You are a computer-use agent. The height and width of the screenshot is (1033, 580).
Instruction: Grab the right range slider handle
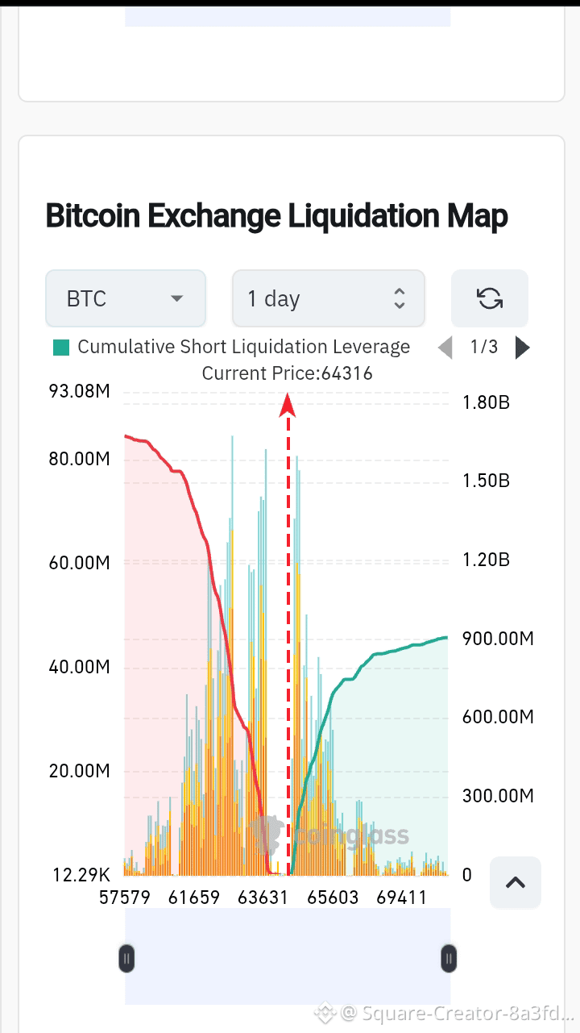point(449,958)
